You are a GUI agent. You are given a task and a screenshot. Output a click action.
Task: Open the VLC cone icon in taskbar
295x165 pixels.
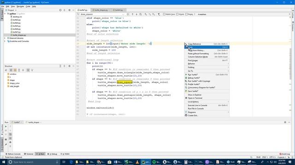pos(137,162)
